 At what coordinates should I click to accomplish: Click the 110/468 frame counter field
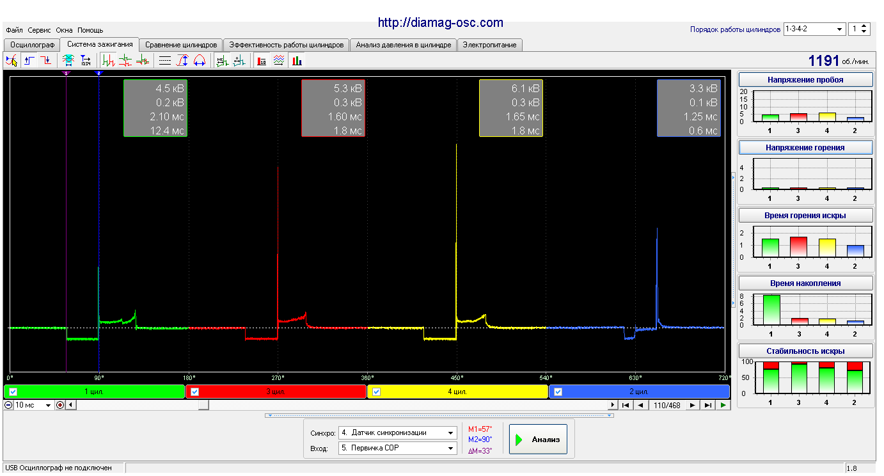pyautogui.click(x=667, y=405)
